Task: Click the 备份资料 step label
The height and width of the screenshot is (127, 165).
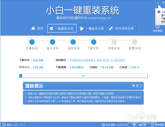Action: click(x=52, y=48)
